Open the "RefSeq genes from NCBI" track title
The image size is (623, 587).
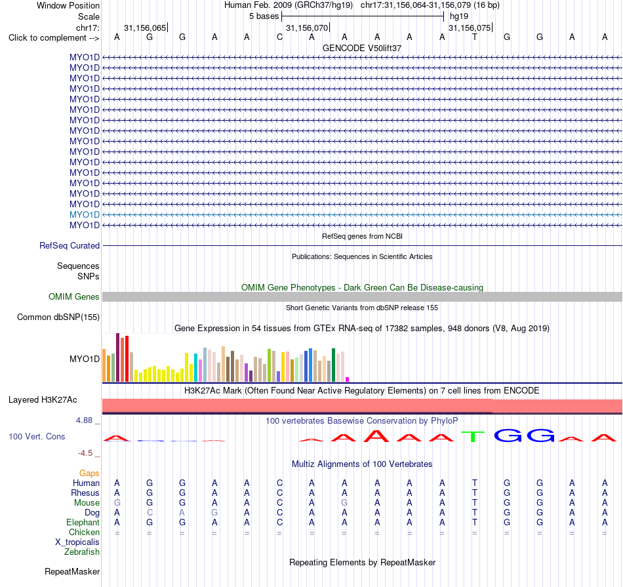pyautogui.click(x=362, y=236)
